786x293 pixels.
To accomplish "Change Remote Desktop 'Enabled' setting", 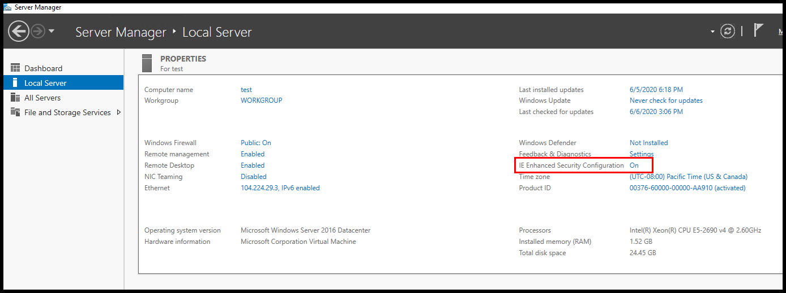I will coord(253,165).
